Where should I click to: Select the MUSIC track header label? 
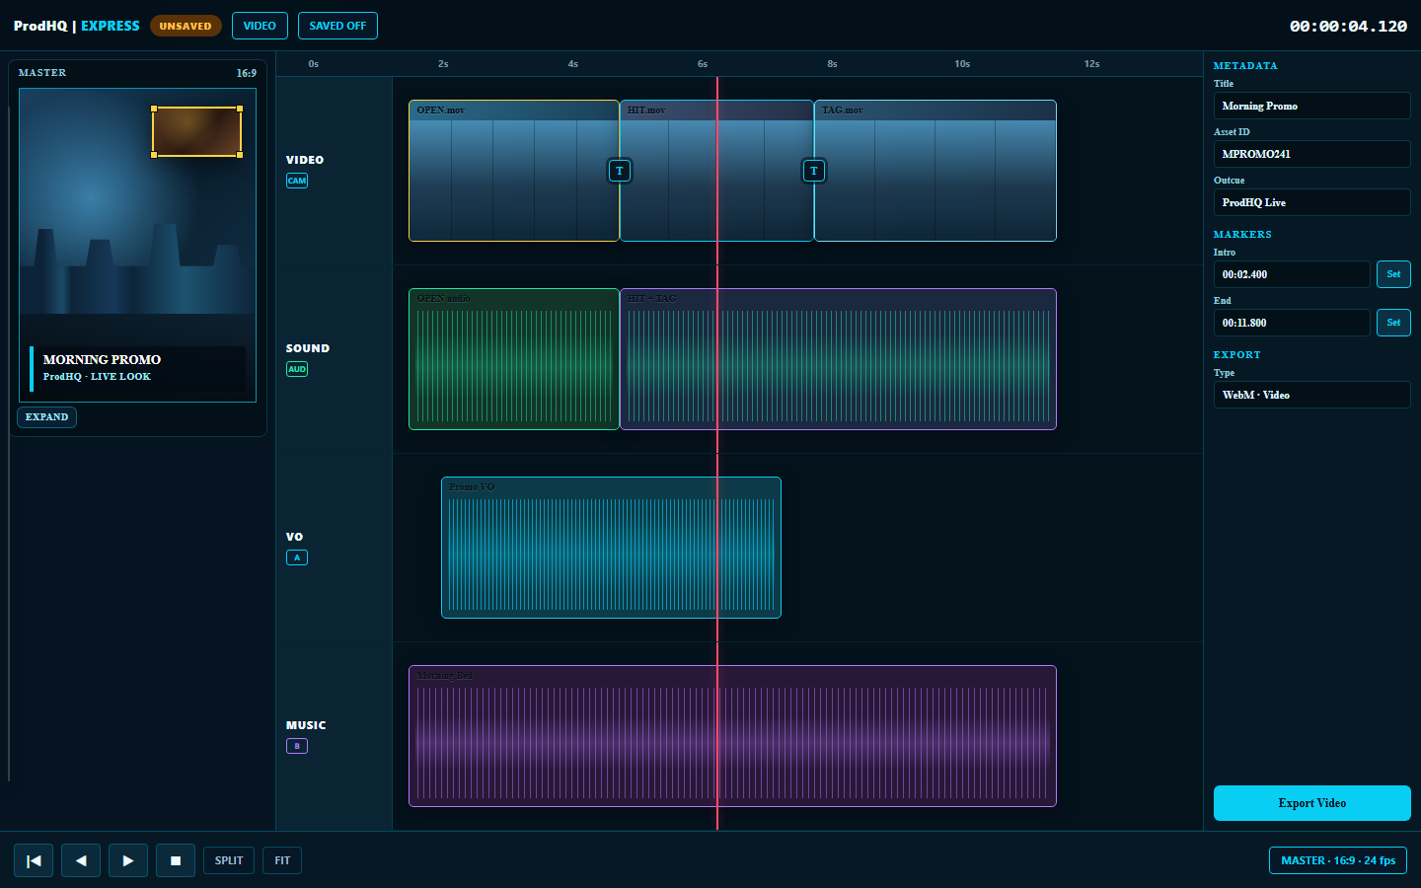[306, 725]
